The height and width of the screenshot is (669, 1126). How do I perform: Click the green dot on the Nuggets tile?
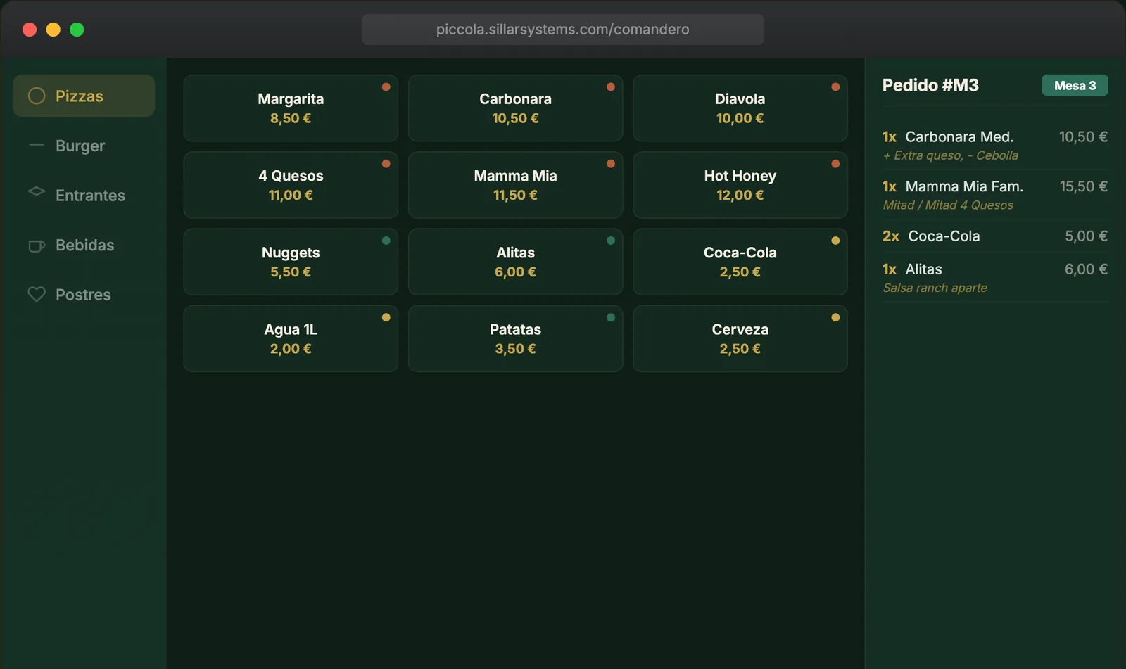pyautogui.click(x=386, y=241)
